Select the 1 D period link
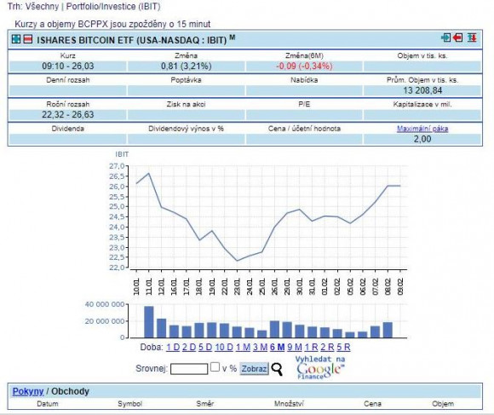This screenshot has width=494, height=415. (173, 347)
